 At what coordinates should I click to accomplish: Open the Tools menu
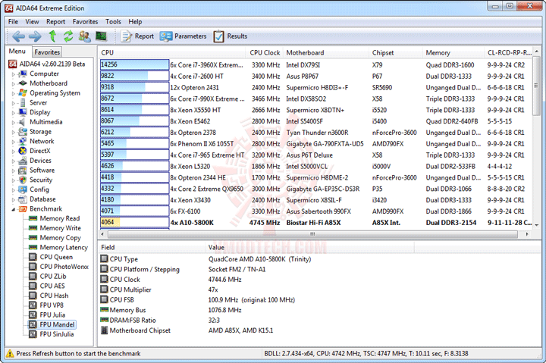coord(113,21)
